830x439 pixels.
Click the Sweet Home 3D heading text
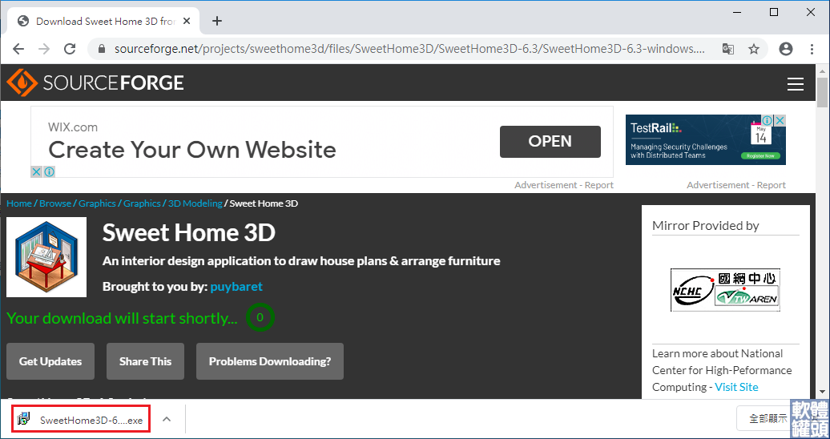tap(189, 232)
